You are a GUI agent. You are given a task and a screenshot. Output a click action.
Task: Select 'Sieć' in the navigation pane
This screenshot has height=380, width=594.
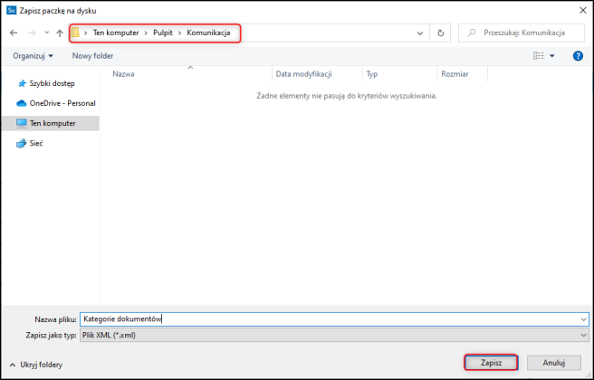coord(30,144)
